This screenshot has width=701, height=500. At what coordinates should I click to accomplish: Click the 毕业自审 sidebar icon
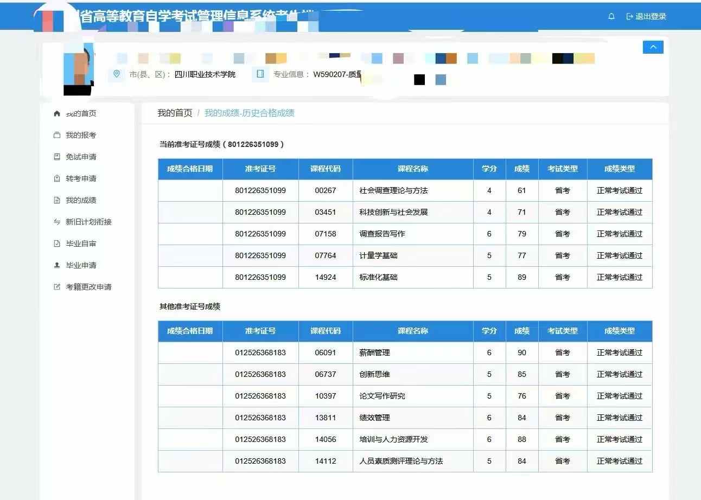point(57,243)
